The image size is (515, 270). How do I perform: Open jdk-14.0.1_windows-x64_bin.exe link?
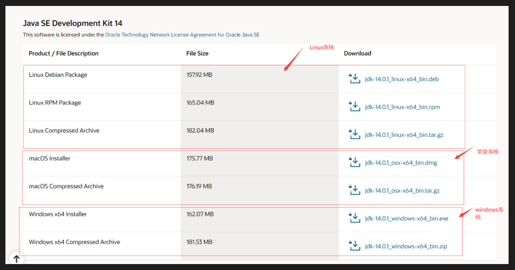(x=406, y=218)
